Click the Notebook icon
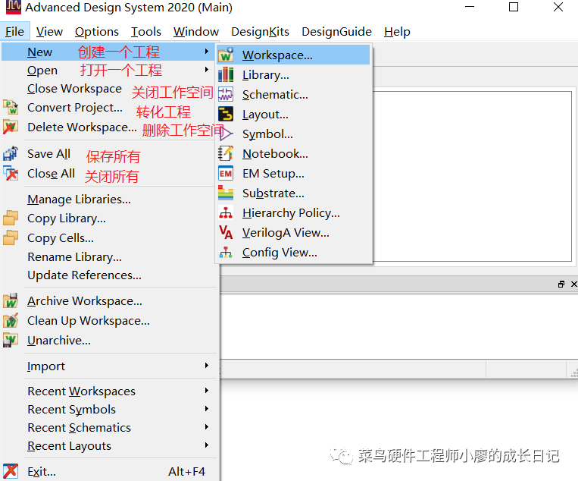 pos(226,153)
